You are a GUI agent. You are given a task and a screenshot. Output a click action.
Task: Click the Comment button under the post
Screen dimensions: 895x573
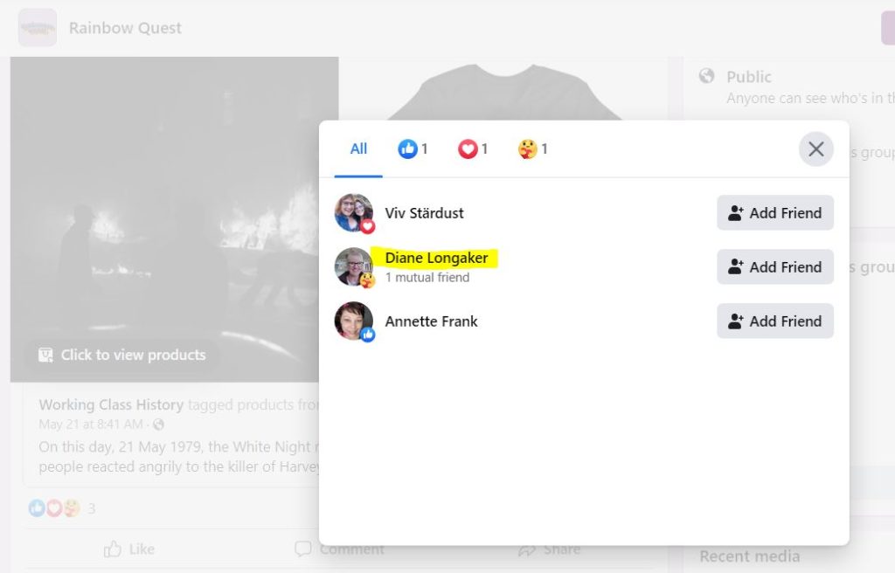pyautogui.click(x=340, y=549)
